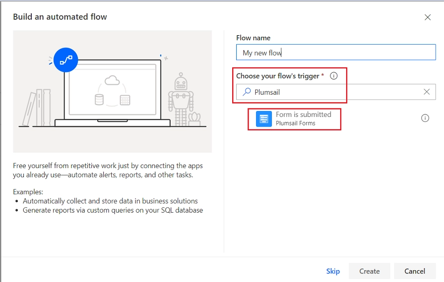The height and width of the screenshot is (282, 444).
Task: Click the trigger search box containing Plumsail
Action: point(336,92)
